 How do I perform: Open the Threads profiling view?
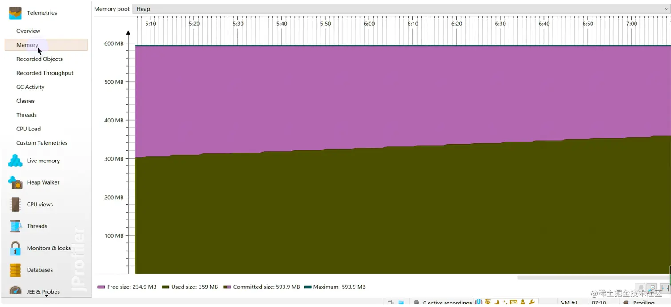tap(37, 226)
